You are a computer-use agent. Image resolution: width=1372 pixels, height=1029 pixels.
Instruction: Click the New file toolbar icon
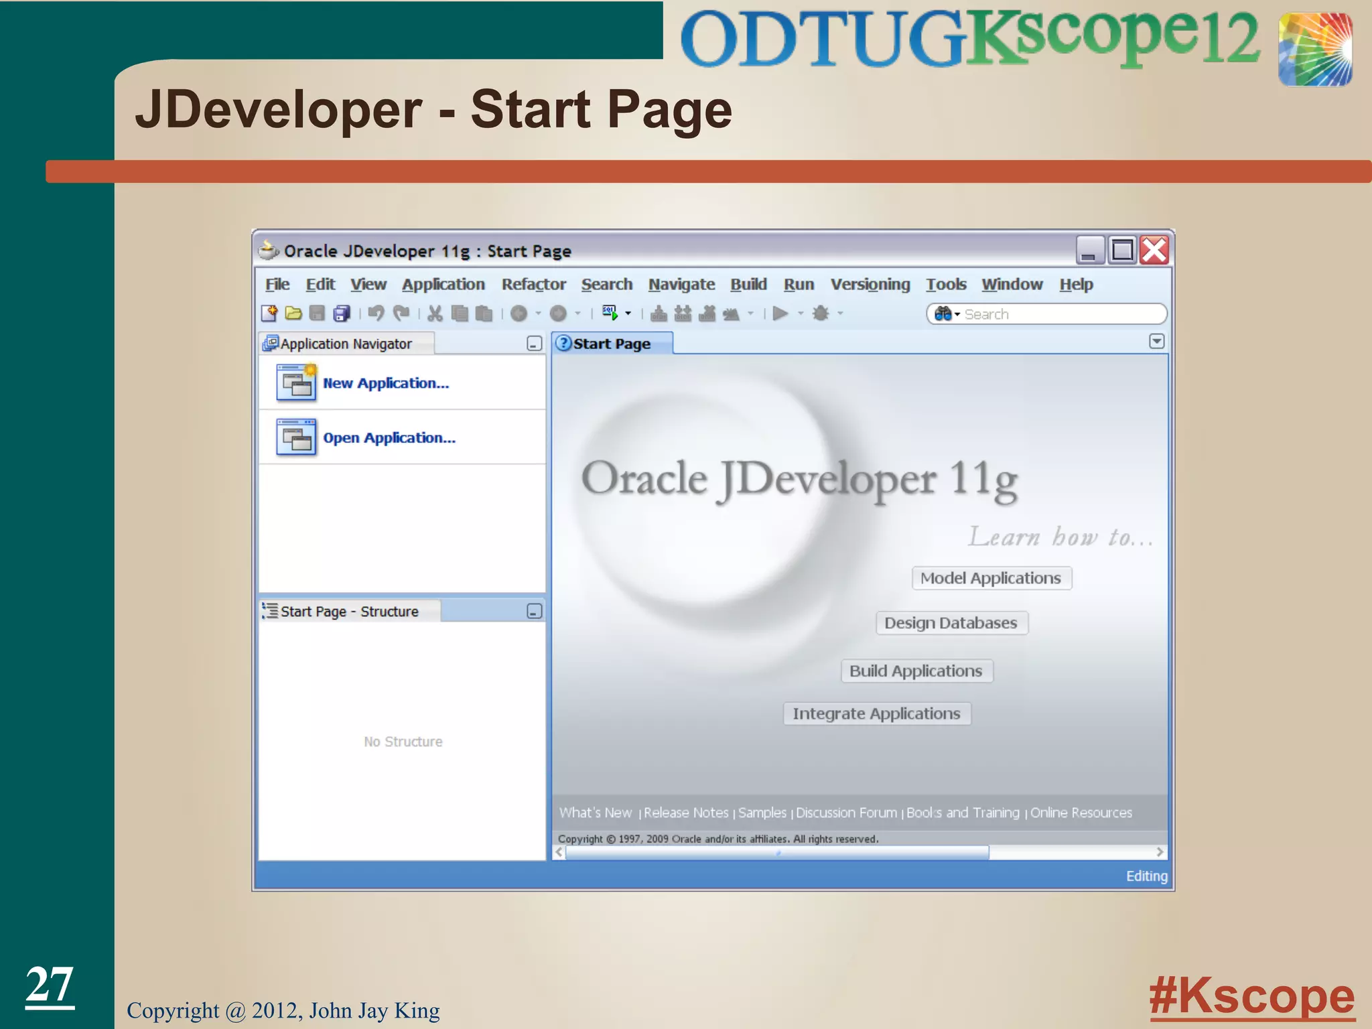click(x=269, y=313)
